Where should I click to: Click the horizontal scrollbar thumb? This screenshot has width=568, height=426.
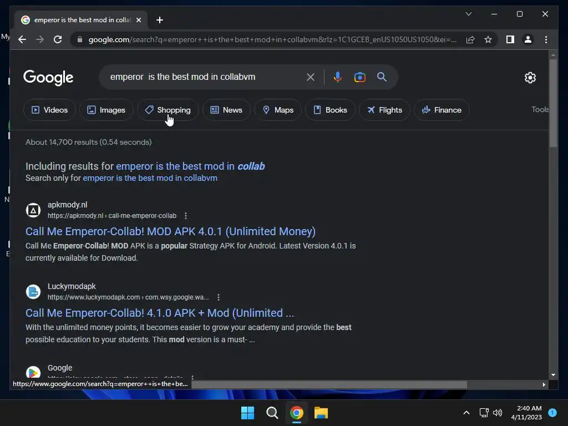(329, 385)
